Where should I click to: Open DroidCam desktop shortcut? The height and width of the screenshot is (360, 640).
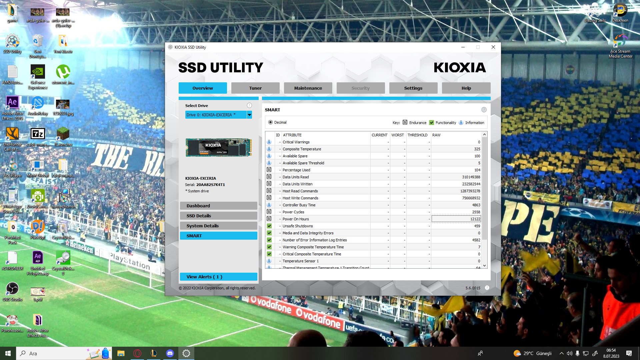tap(38, 199)
